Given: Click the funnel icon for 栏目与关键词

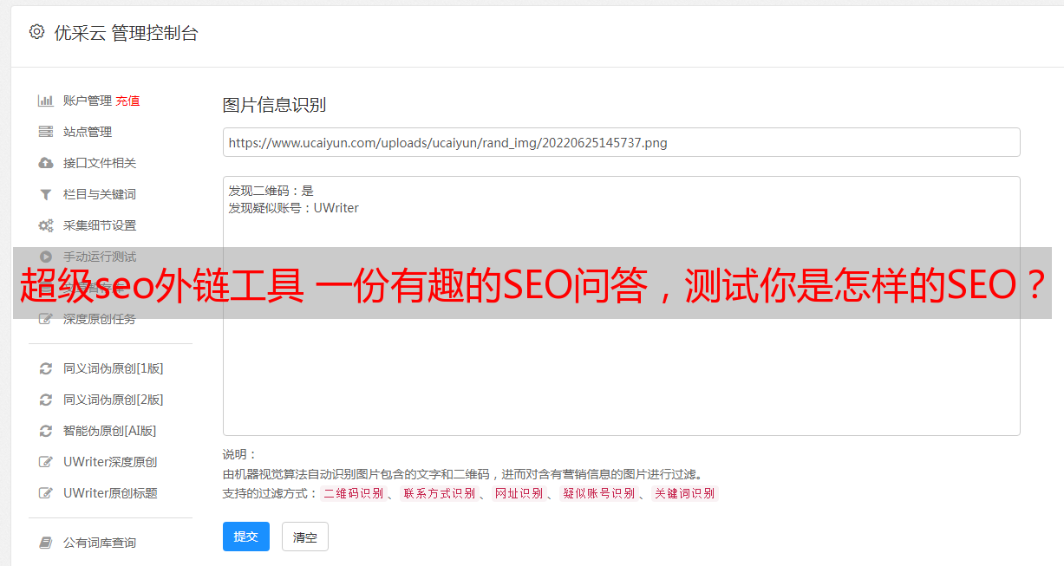Looking at the screenshot, I should tap(46, 194).
